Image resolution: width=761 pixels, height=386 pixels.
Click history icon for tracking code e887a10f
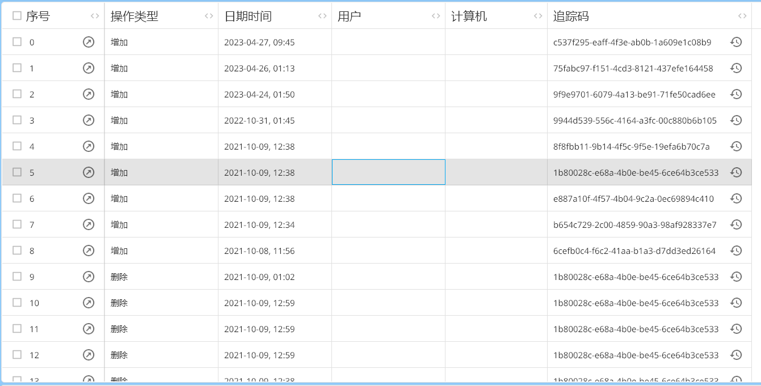(x=736, y=198)
